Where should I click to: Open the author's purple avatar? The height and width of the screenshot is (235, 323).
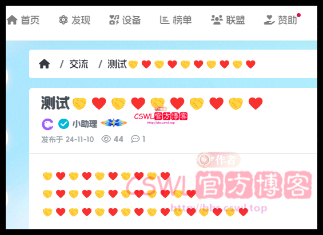[x=47, y=124]
